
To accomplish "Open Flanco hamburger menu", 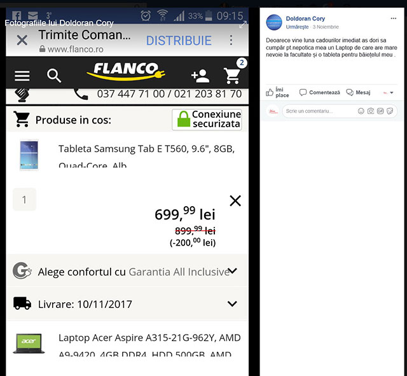I will tap(22, 76).
